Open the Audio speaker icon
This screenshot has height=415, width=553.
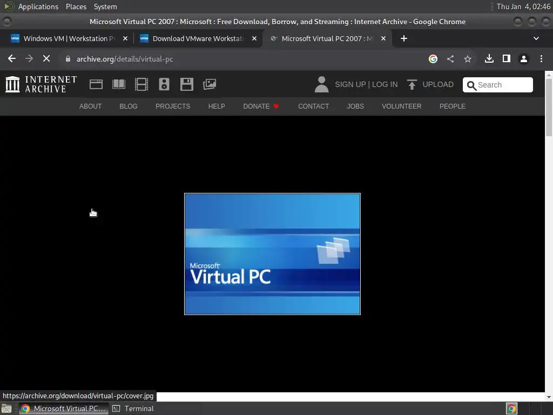coord(164,84)
